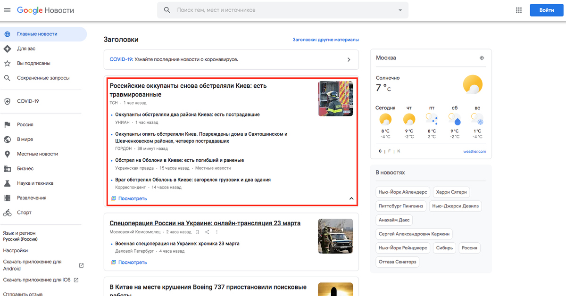Select the Харри Сятери topic chip

pos(452,192)
